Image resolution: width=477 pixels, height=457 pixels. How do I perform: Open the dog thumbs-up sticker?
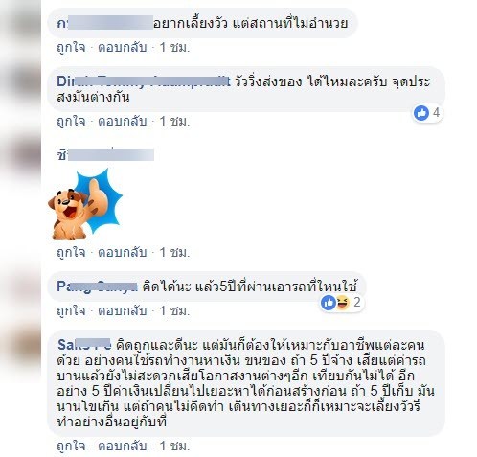pyautogui.click(x=85, y=205)
